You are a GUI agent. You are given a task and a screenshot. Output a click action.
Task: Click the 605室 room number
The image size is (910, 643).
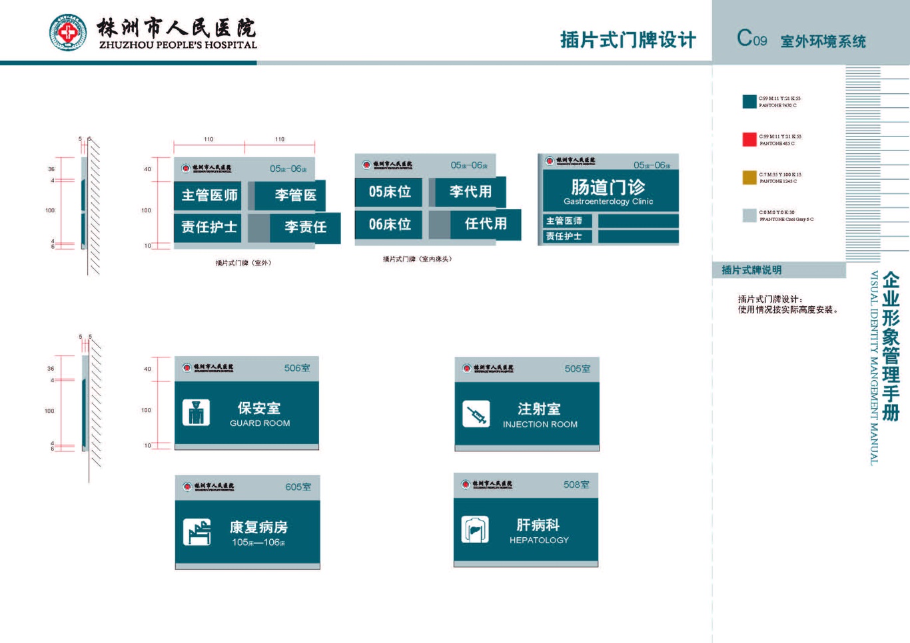pos(298,487)
